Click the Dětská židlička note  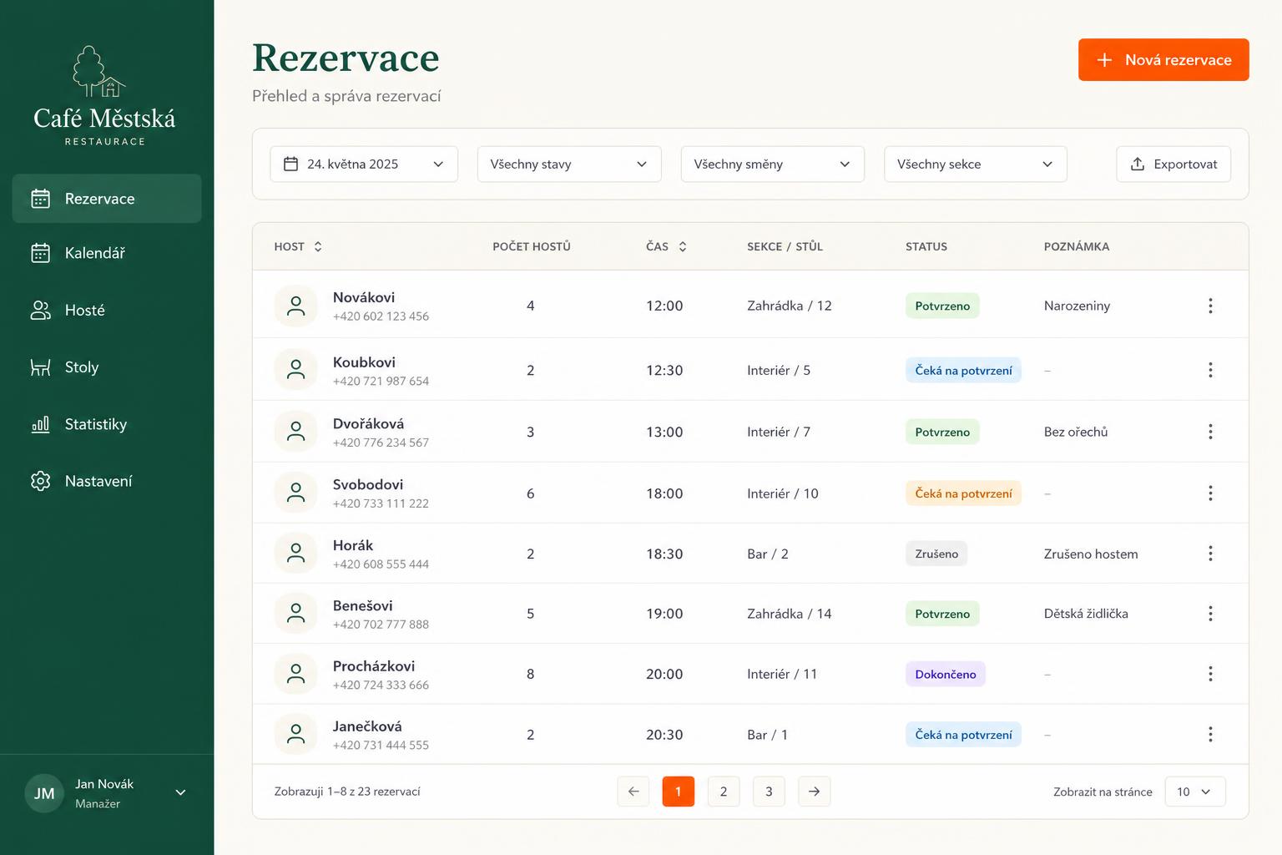1086,614
